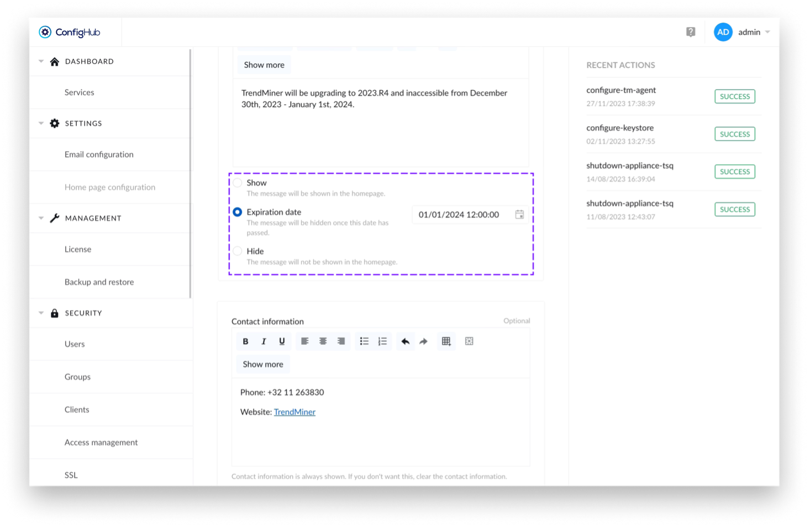810x529 pixels.
Task: Open the calendar picker for expiration date
Action: tap(519, 215)
